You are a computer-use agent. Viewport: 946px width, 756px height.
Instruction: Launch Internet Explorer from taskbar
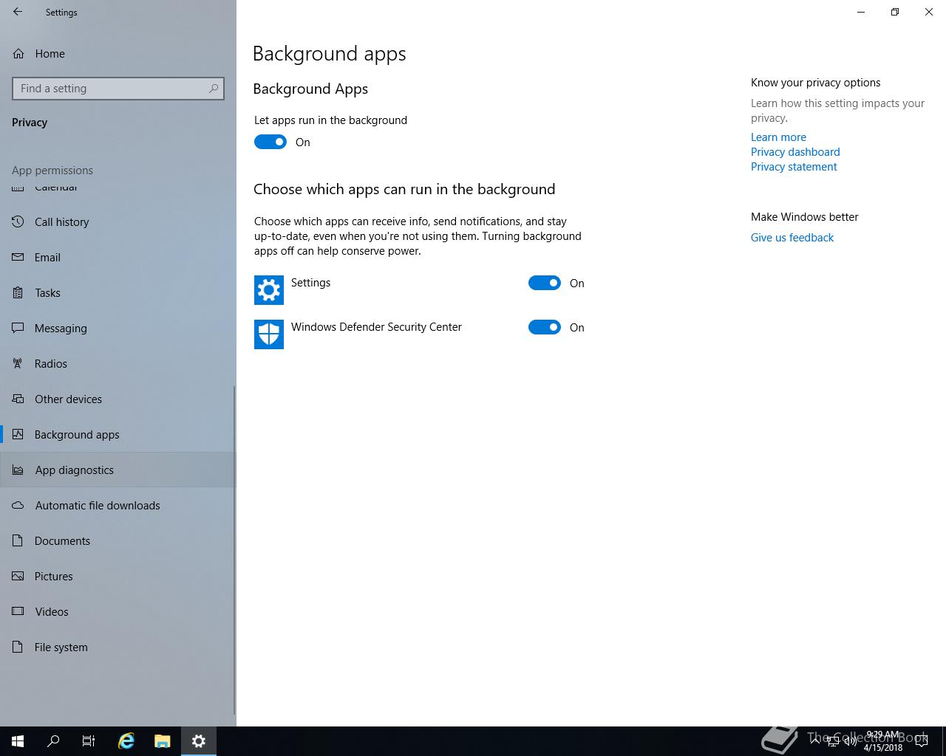point(126,741)
